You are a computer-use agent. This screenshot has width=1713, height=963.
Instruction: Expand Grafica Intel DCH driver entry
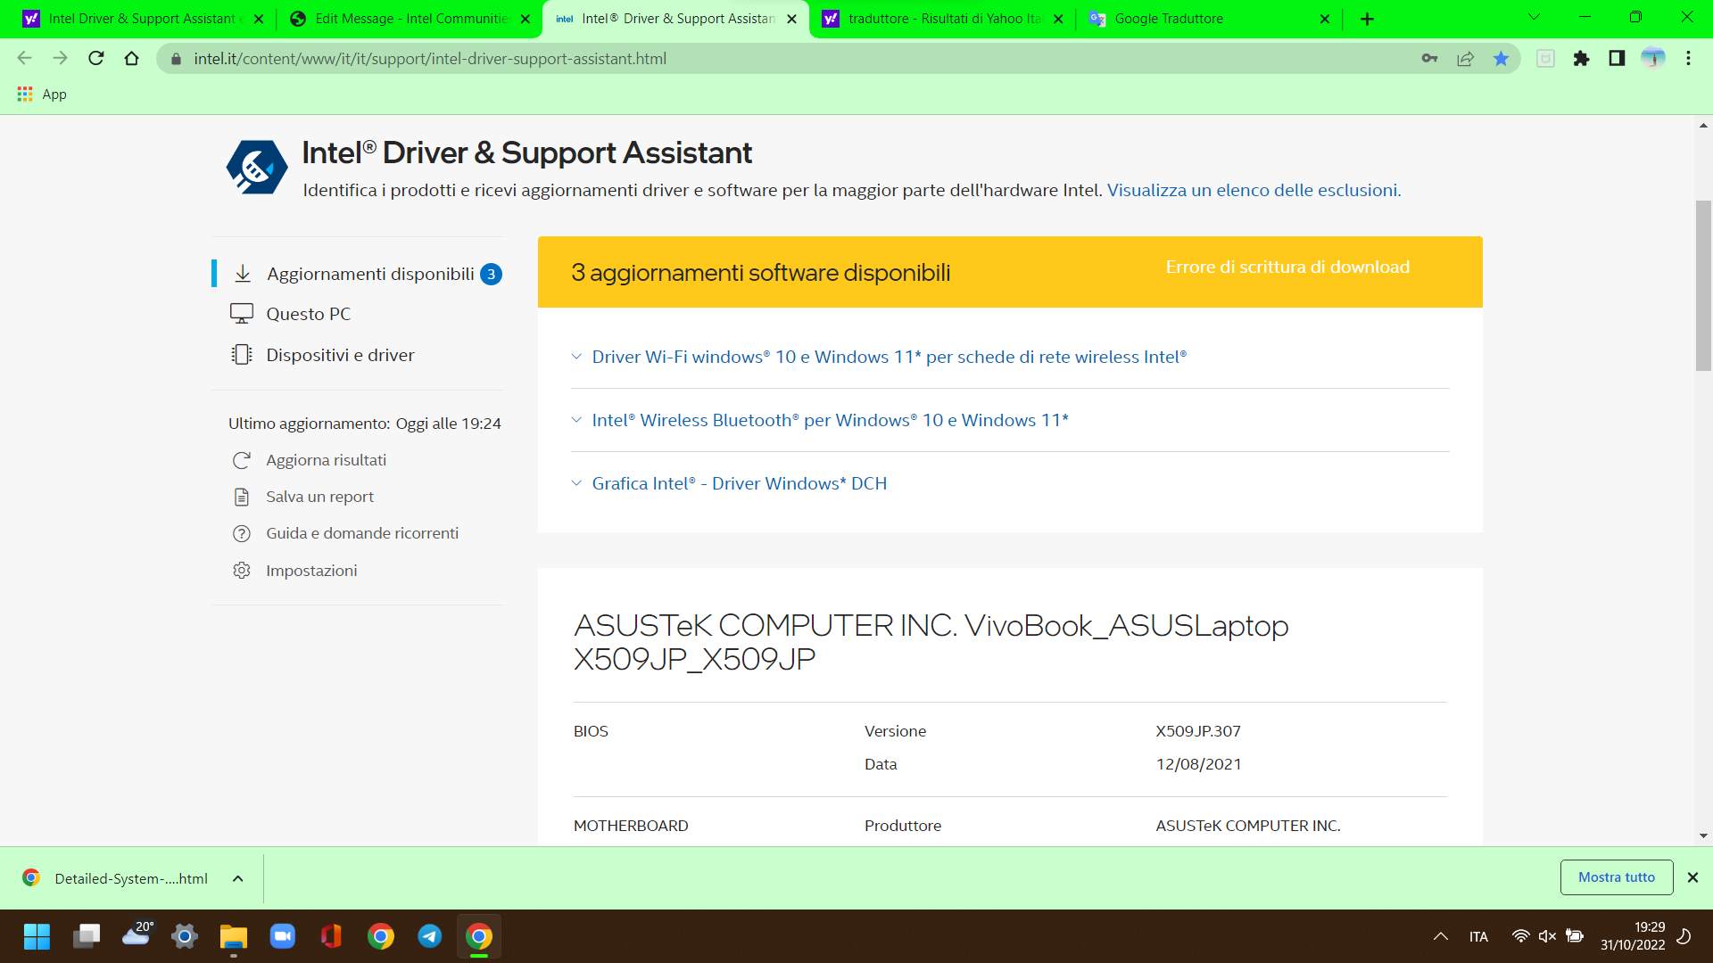coord(739,483)
